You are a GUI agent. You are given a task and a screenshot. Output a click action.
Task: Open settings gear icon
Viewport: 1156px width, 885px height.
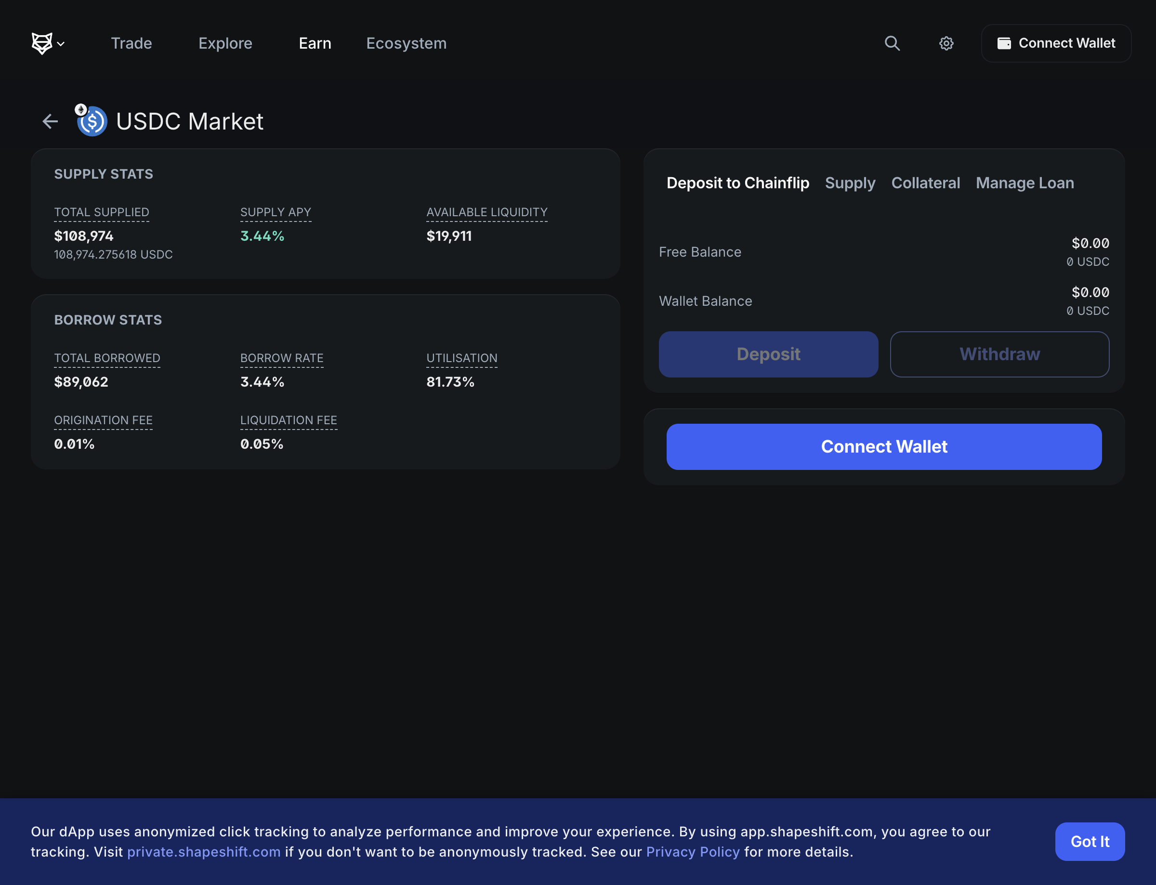(946, 43)
